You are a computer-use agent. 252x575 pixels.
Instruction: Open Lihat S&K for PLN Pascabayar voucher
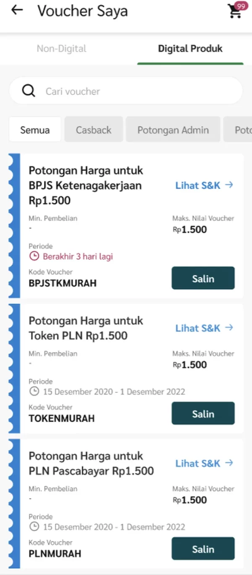[x=204, y=463]
